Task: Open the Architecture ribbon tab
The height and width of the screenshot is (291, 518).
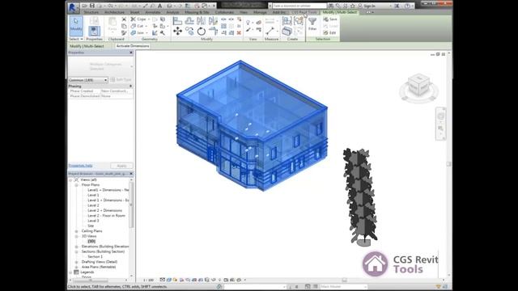Action: click(x=114, y=12)
